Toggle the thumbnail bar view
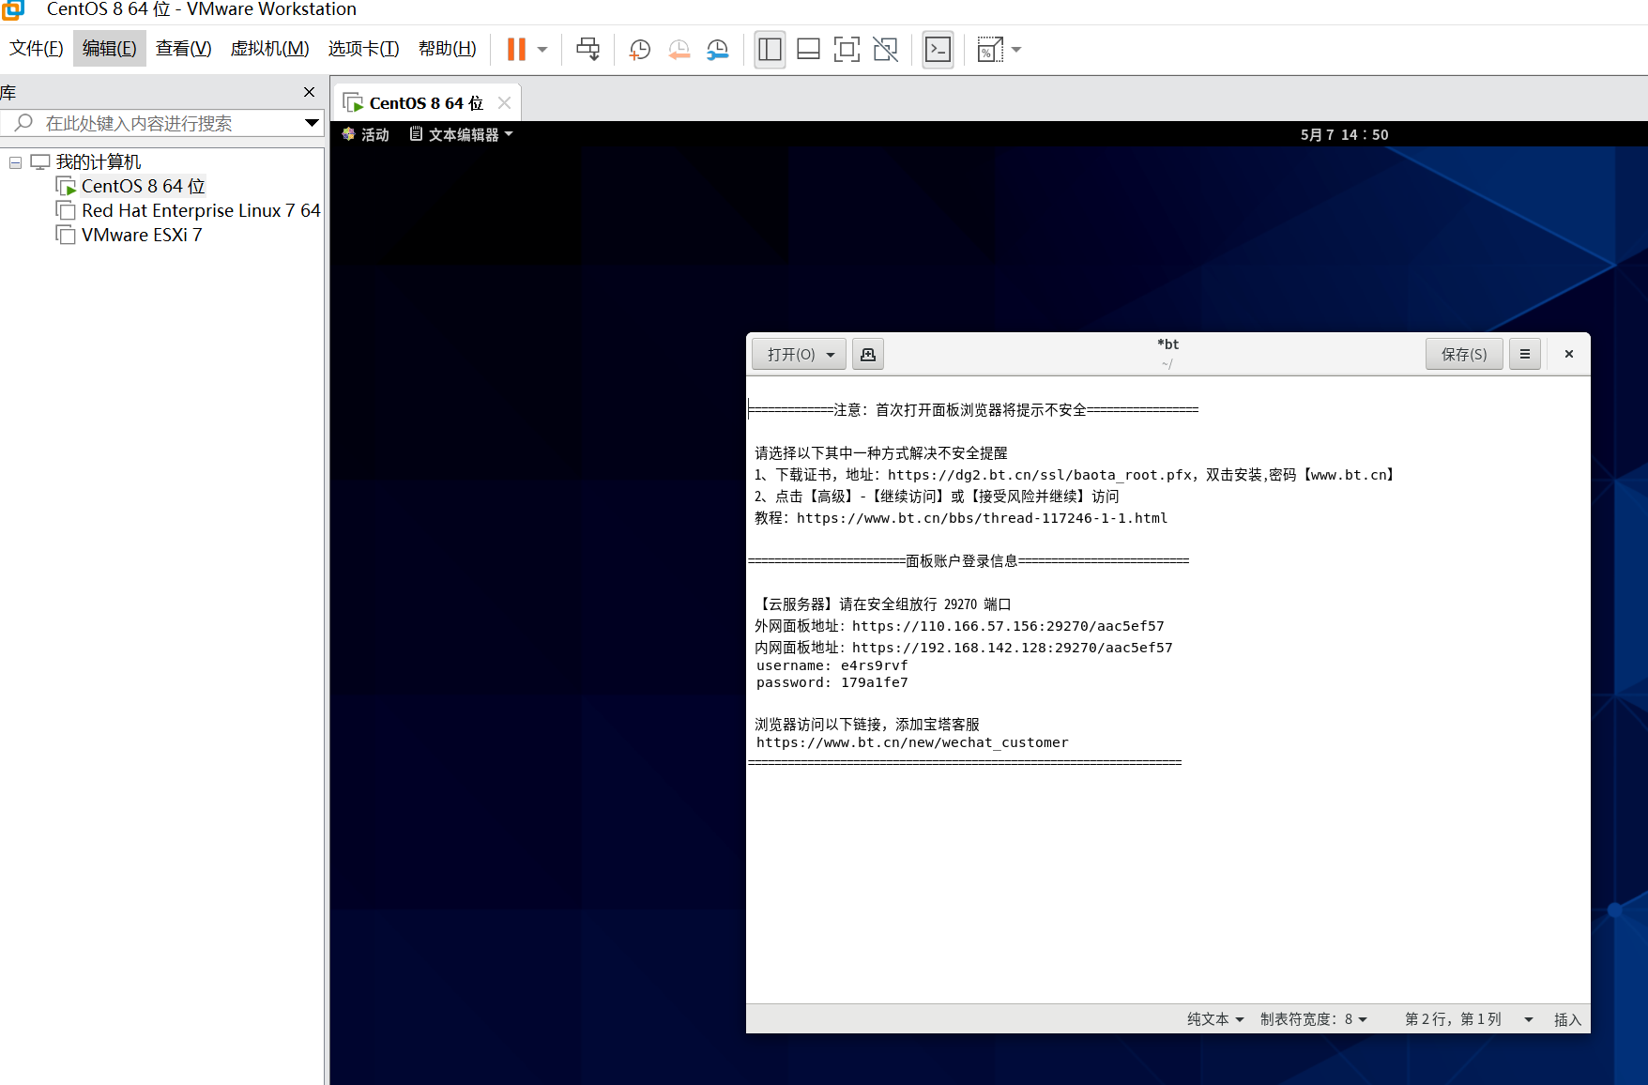Viewport: 1648px width, 1085px height. (808, 50)
